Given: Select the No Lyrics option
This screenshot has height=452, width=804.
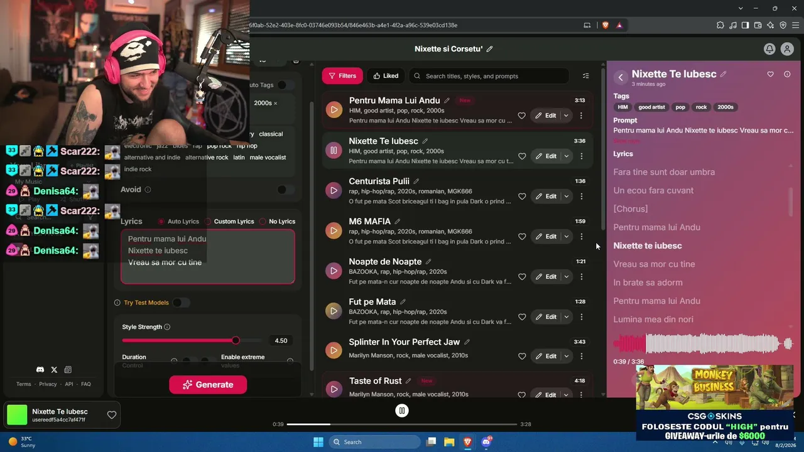Looking at the screenshot, I should (277, 222).
